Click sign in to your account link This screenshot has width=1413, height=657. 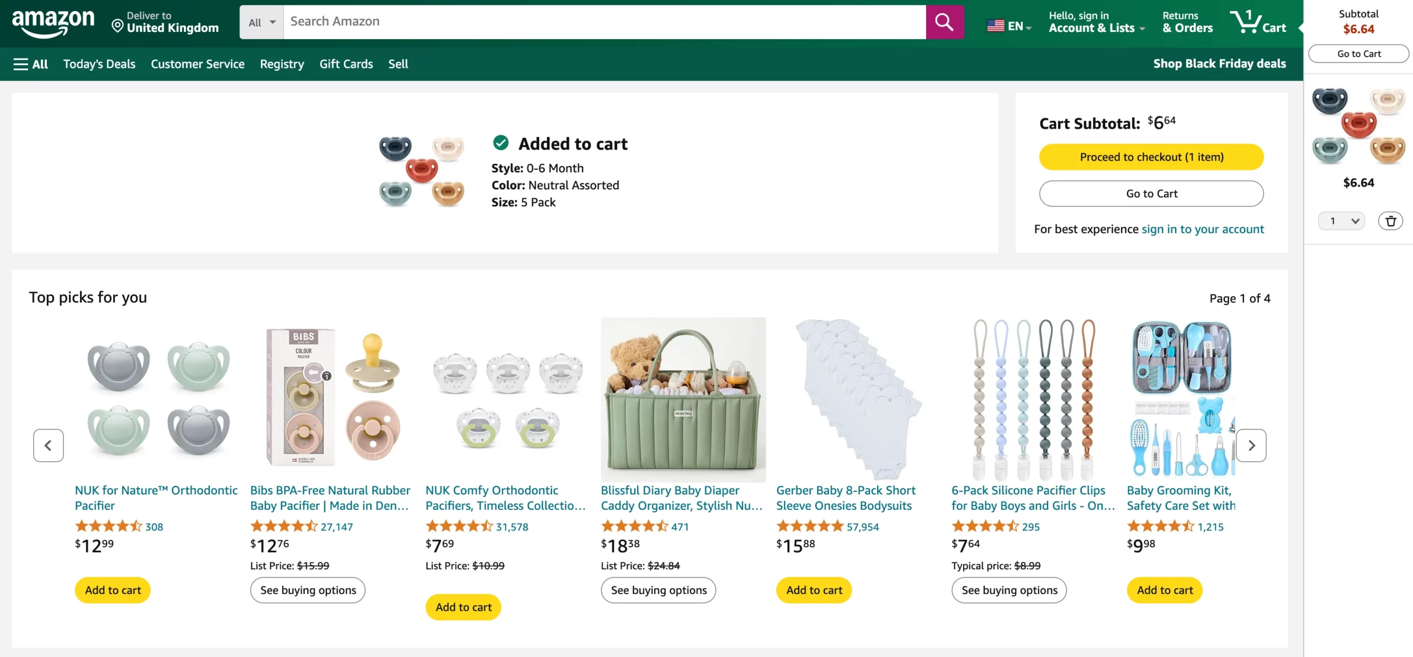coord(1203,229)
